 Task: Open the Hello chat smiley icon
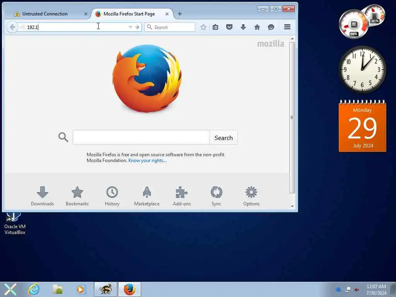[x=271, y=27]
